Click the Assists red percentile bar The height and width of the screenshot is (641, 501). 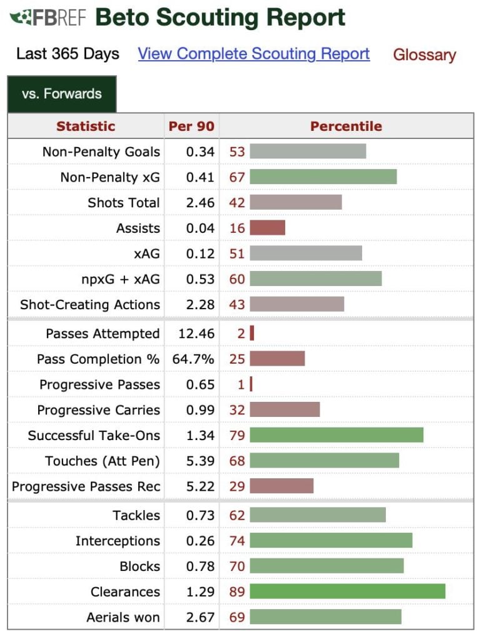point(267,228)
